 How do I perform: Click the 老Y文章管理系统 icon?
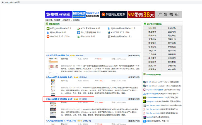(x=78, y=28)
